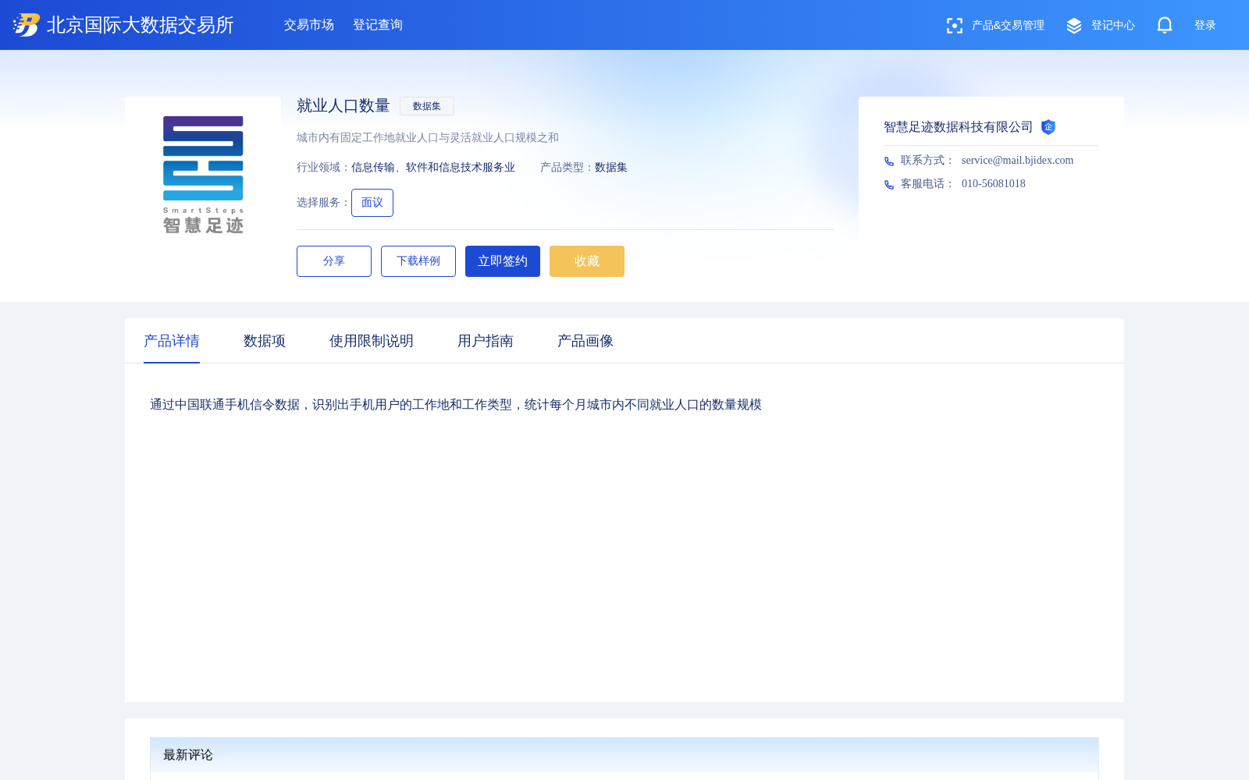Image resolution: width=1249 pixels, height=780 pixels.
Task: Click the enterprise verified shield badge
Action: (1048, 127)
